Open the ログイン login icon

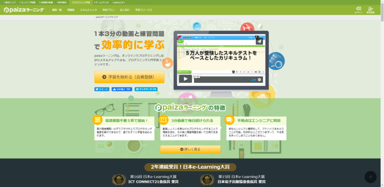358,10
